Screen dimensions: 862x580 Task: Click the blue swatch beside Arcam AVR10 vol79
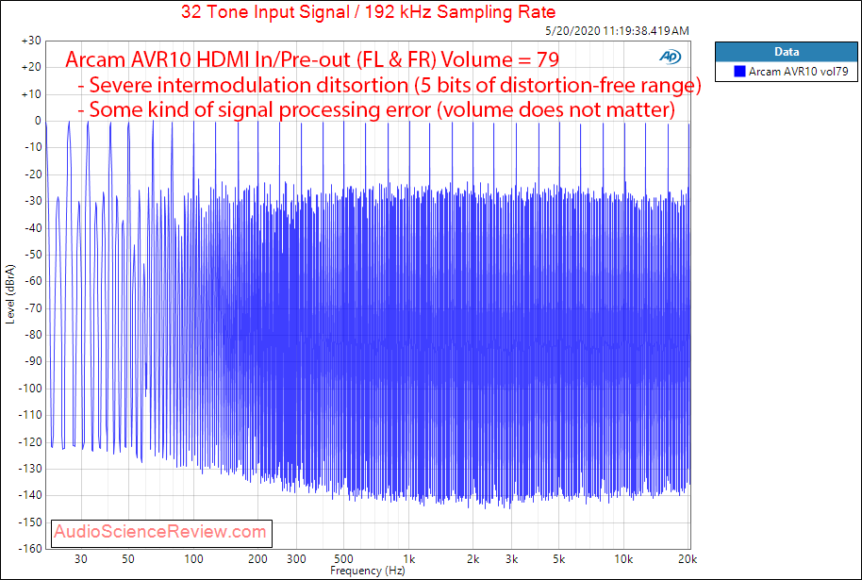[739, 71]
